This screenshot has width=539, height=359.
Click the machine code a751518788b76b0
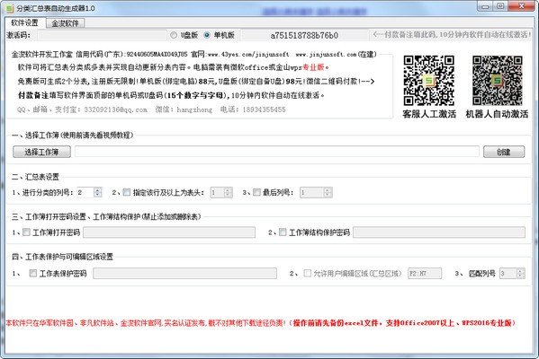point(304,36)
